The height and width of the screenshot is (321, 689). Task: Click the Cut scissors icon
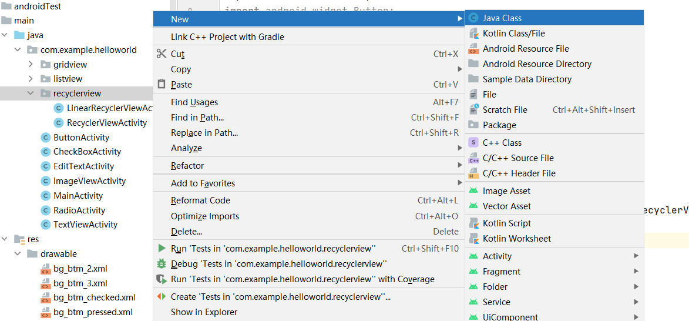pos(162,54)
